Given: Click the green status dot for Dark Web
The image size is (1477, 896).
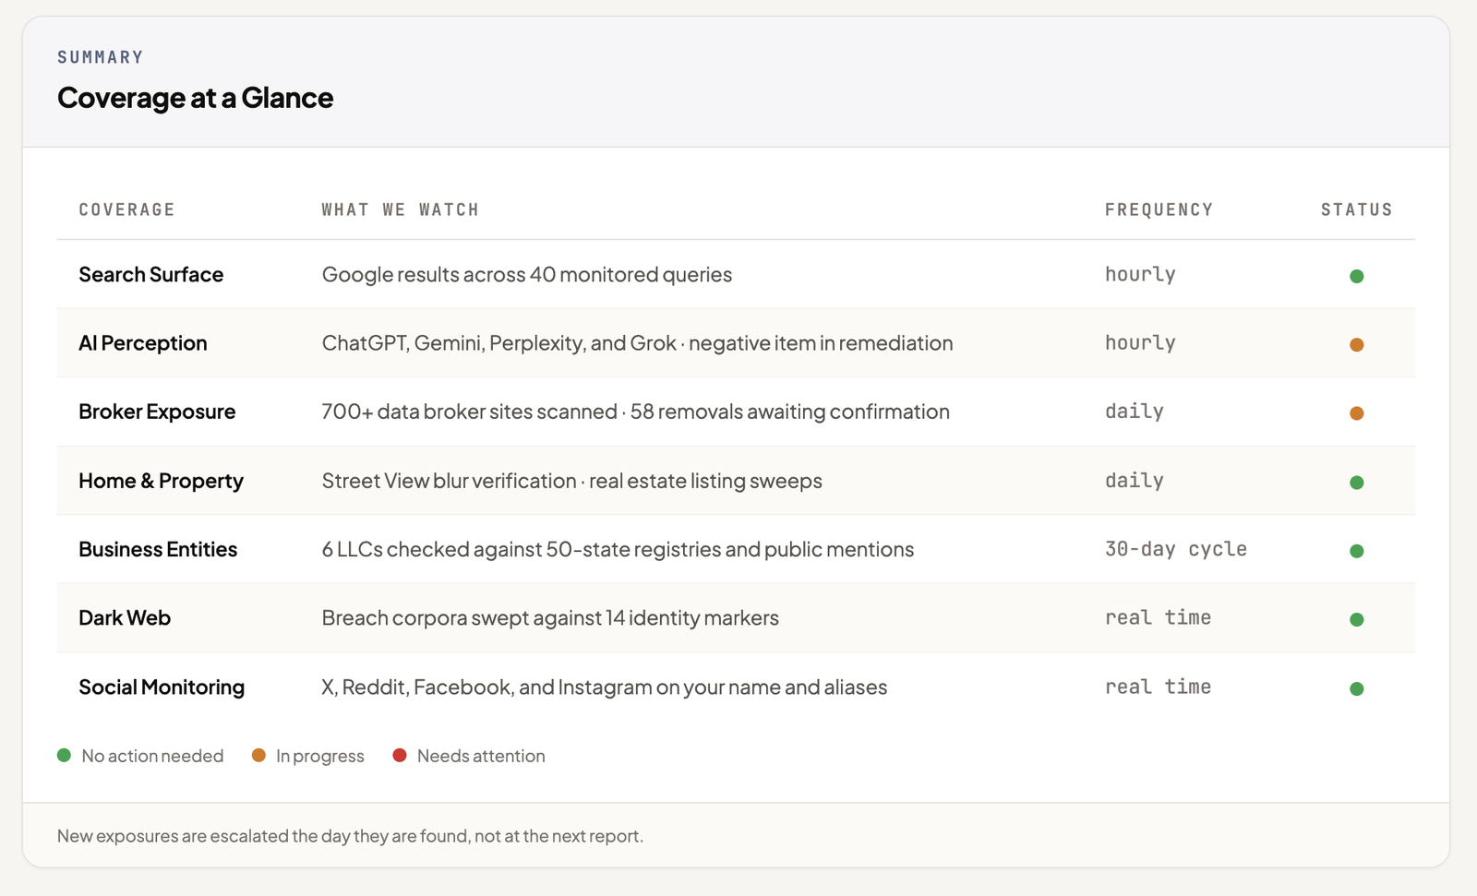Looking at the screenshot, I should pyautogui.click(x=1356, y=619).
